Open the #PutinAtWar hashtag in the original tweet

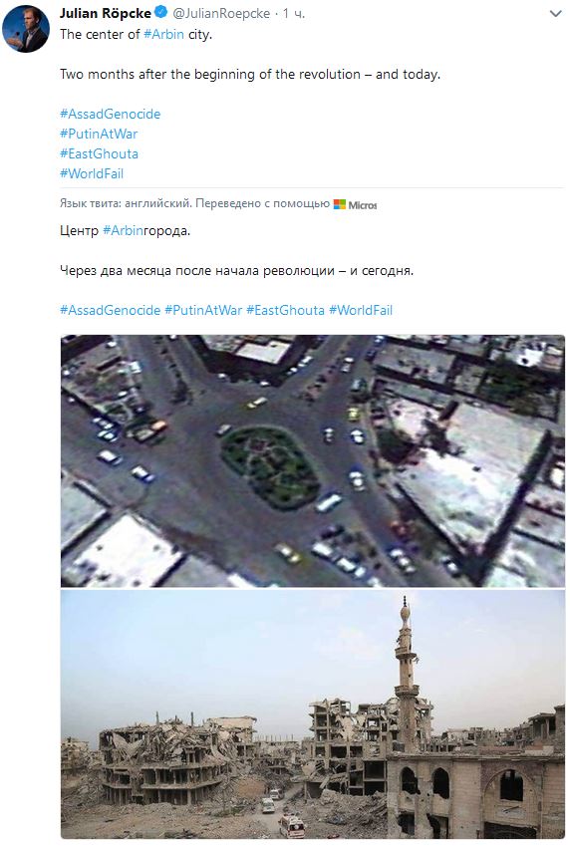click(x=99, y=134)
